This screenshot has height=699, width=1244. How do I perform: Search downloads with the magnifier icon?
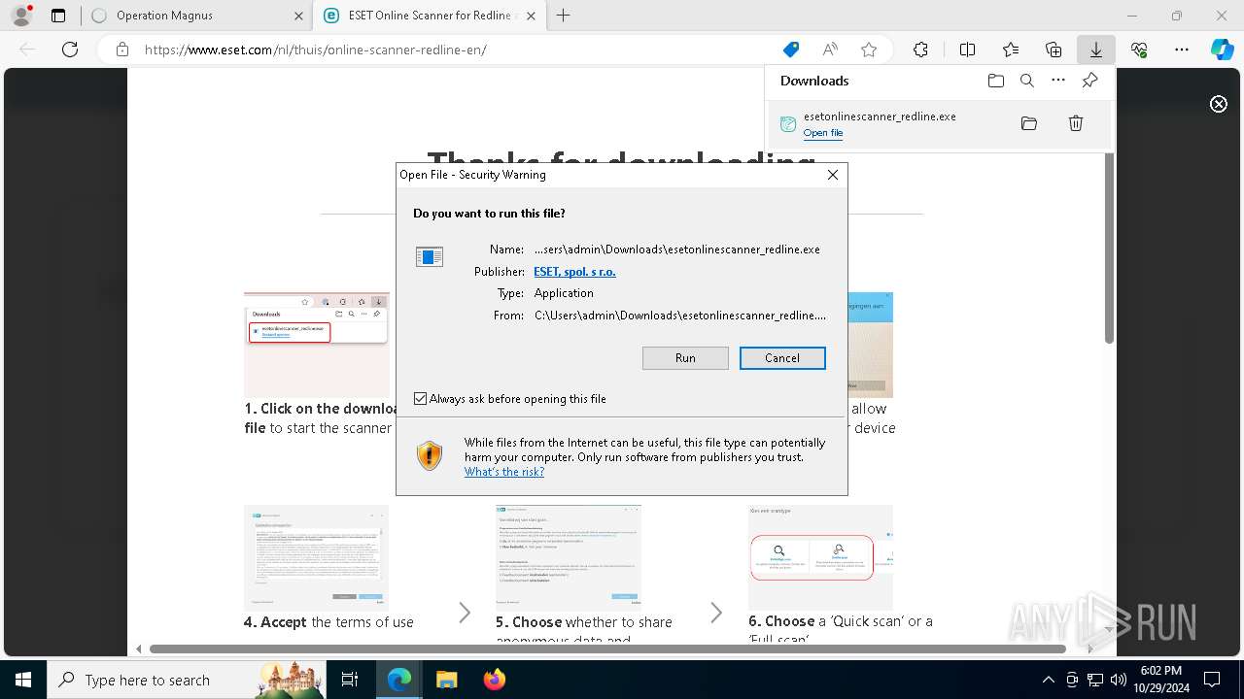pyautogui.click(x=1027, y=81)
